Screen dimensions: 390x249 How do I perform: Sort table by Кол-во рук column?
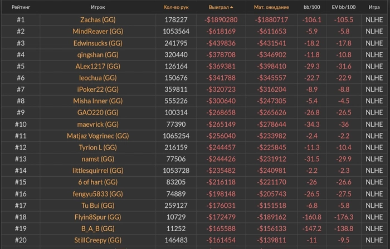coord(175,8)
